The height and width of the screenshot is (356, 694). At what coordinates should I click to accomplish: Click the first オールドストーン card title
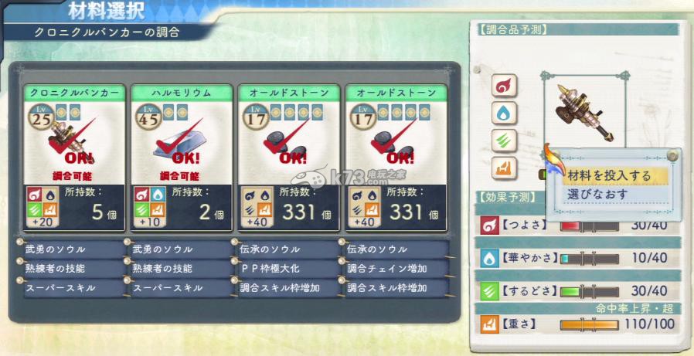pyautogui.click(x=289, y=93)
